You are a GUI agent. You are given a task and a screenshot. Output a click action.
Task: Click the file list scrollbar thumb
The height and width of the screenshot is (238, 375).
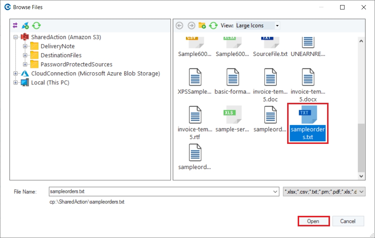click(x=361, y=148)
